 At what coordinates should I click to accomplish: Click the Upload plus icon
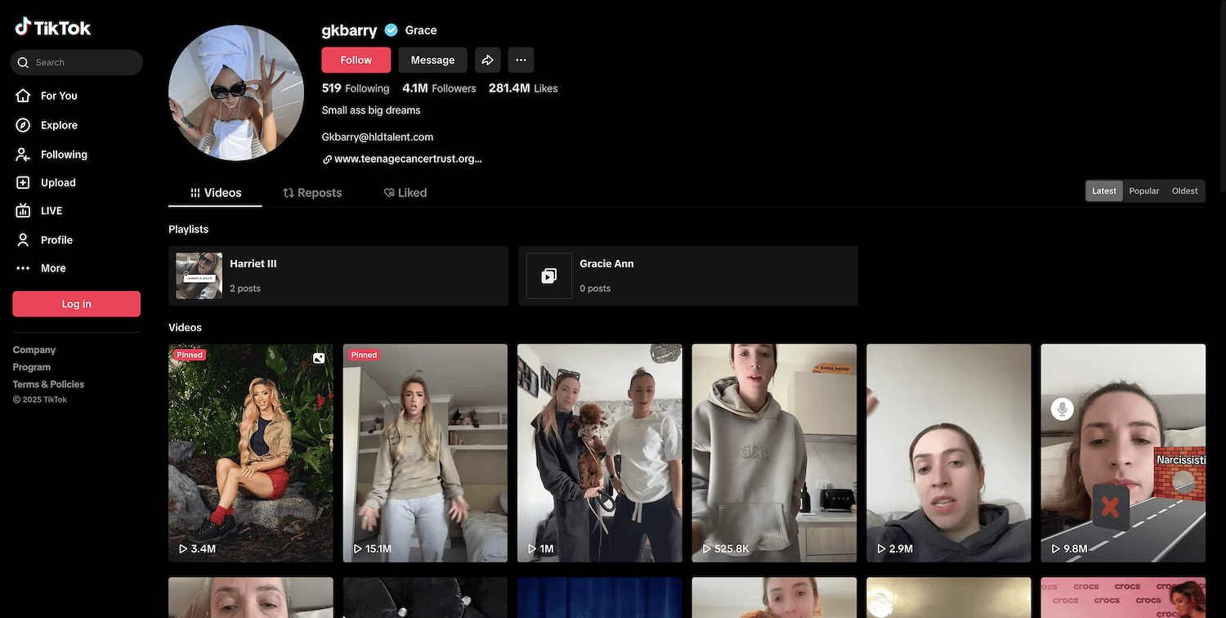tap(24, 183)
